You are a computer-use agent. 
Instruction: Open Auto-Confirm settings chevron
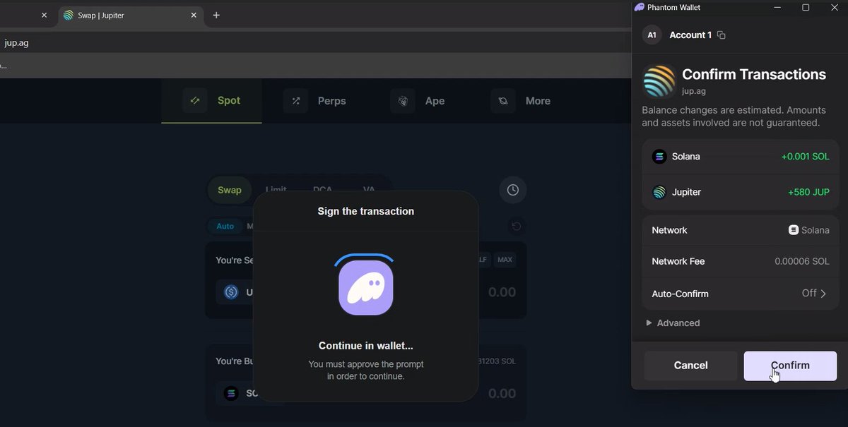tap(823, 294)
